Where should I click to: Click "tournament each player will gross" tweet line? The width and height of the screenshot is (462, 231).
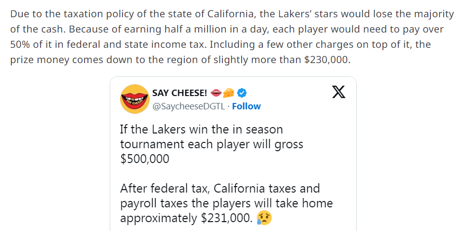tap(211, 144)
